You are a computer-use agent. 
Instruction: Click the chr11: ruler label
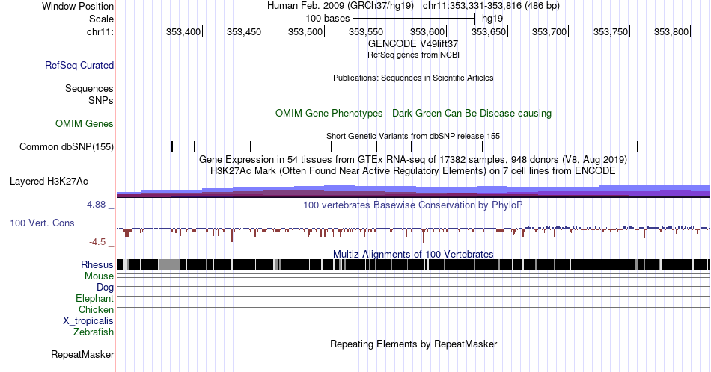click(100, 31)
